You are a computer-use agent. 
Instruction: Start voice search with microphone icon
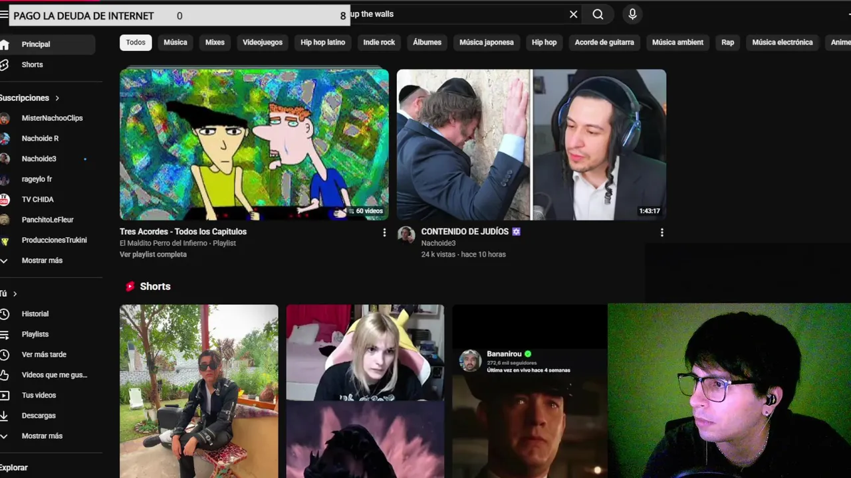[x=632, y=14]
